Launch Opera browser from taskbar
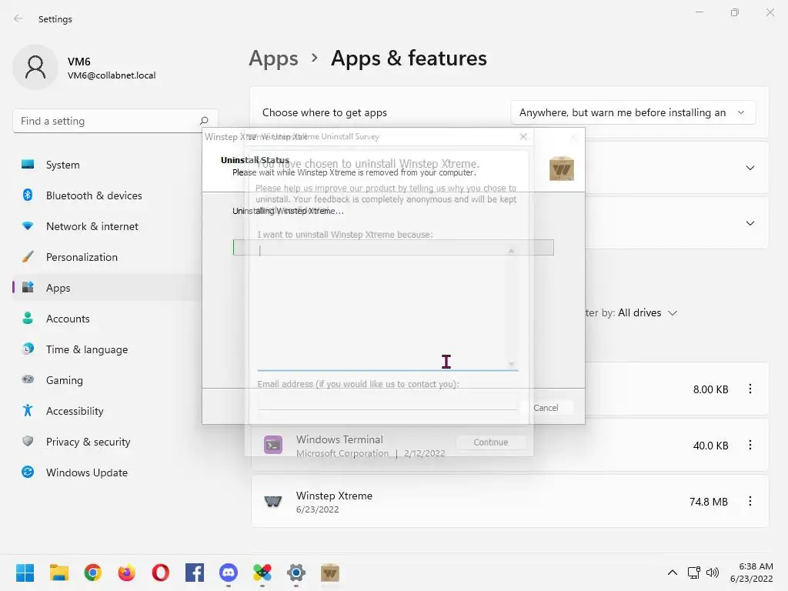This screenshot has width=788, height=591. 160,573
